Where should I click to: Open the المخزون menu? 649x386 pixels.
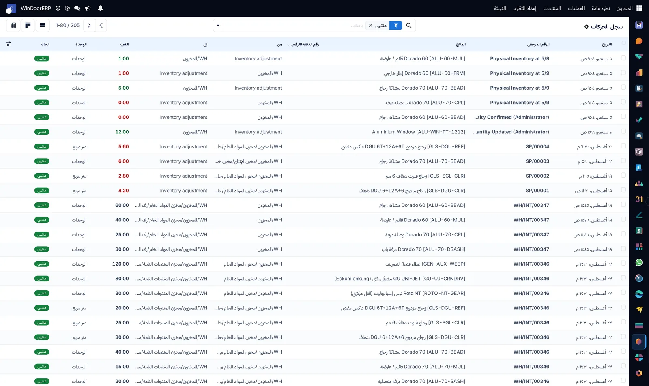tap(624, 8)
